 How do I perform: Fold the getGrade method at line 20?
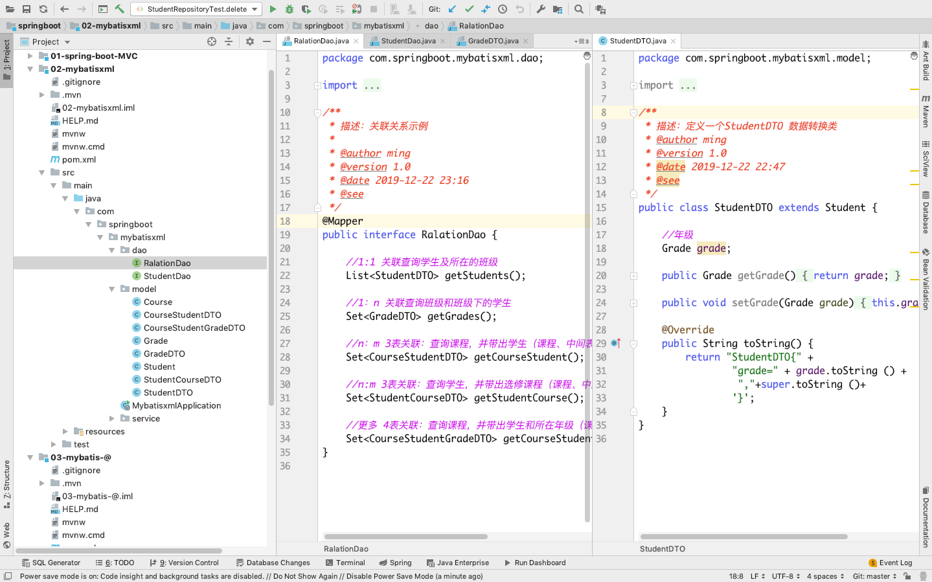[633, 276]
